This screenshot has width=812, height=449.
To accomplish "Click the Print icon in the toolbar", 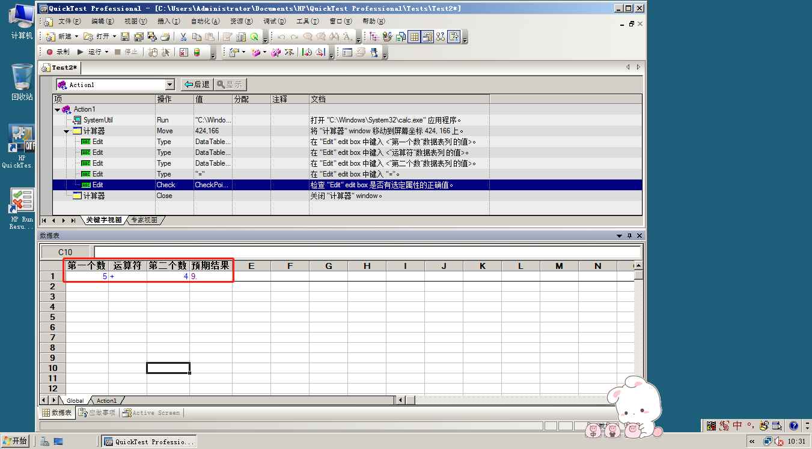I will pyautogui.click(x=165, y=37).
